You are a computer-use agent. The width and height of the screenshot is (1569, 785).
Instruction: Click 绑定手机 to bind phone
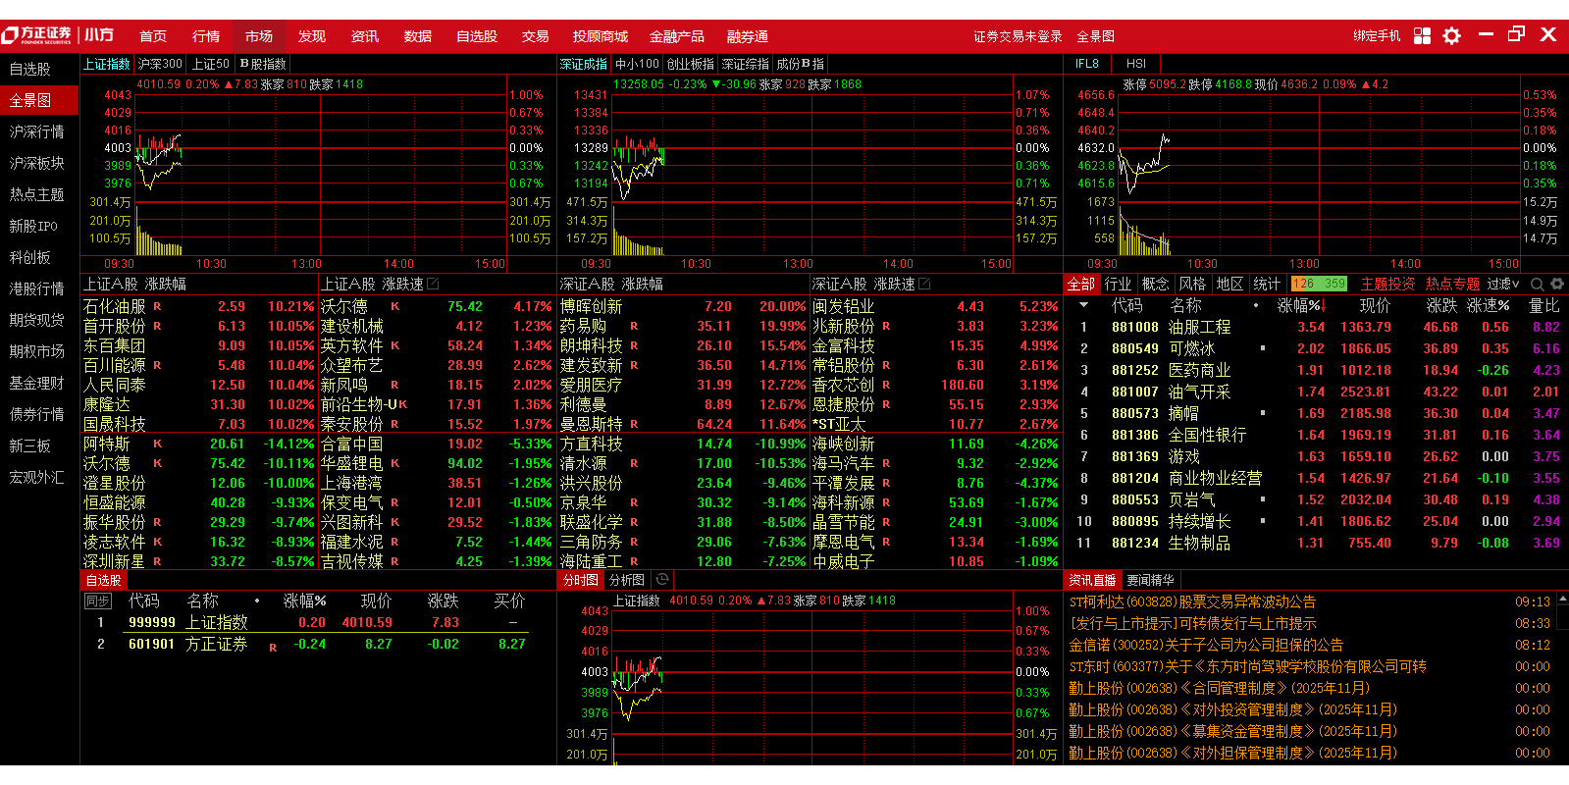click(1377, 36)
